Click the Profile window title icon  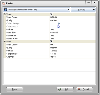(x=4, y=3)
